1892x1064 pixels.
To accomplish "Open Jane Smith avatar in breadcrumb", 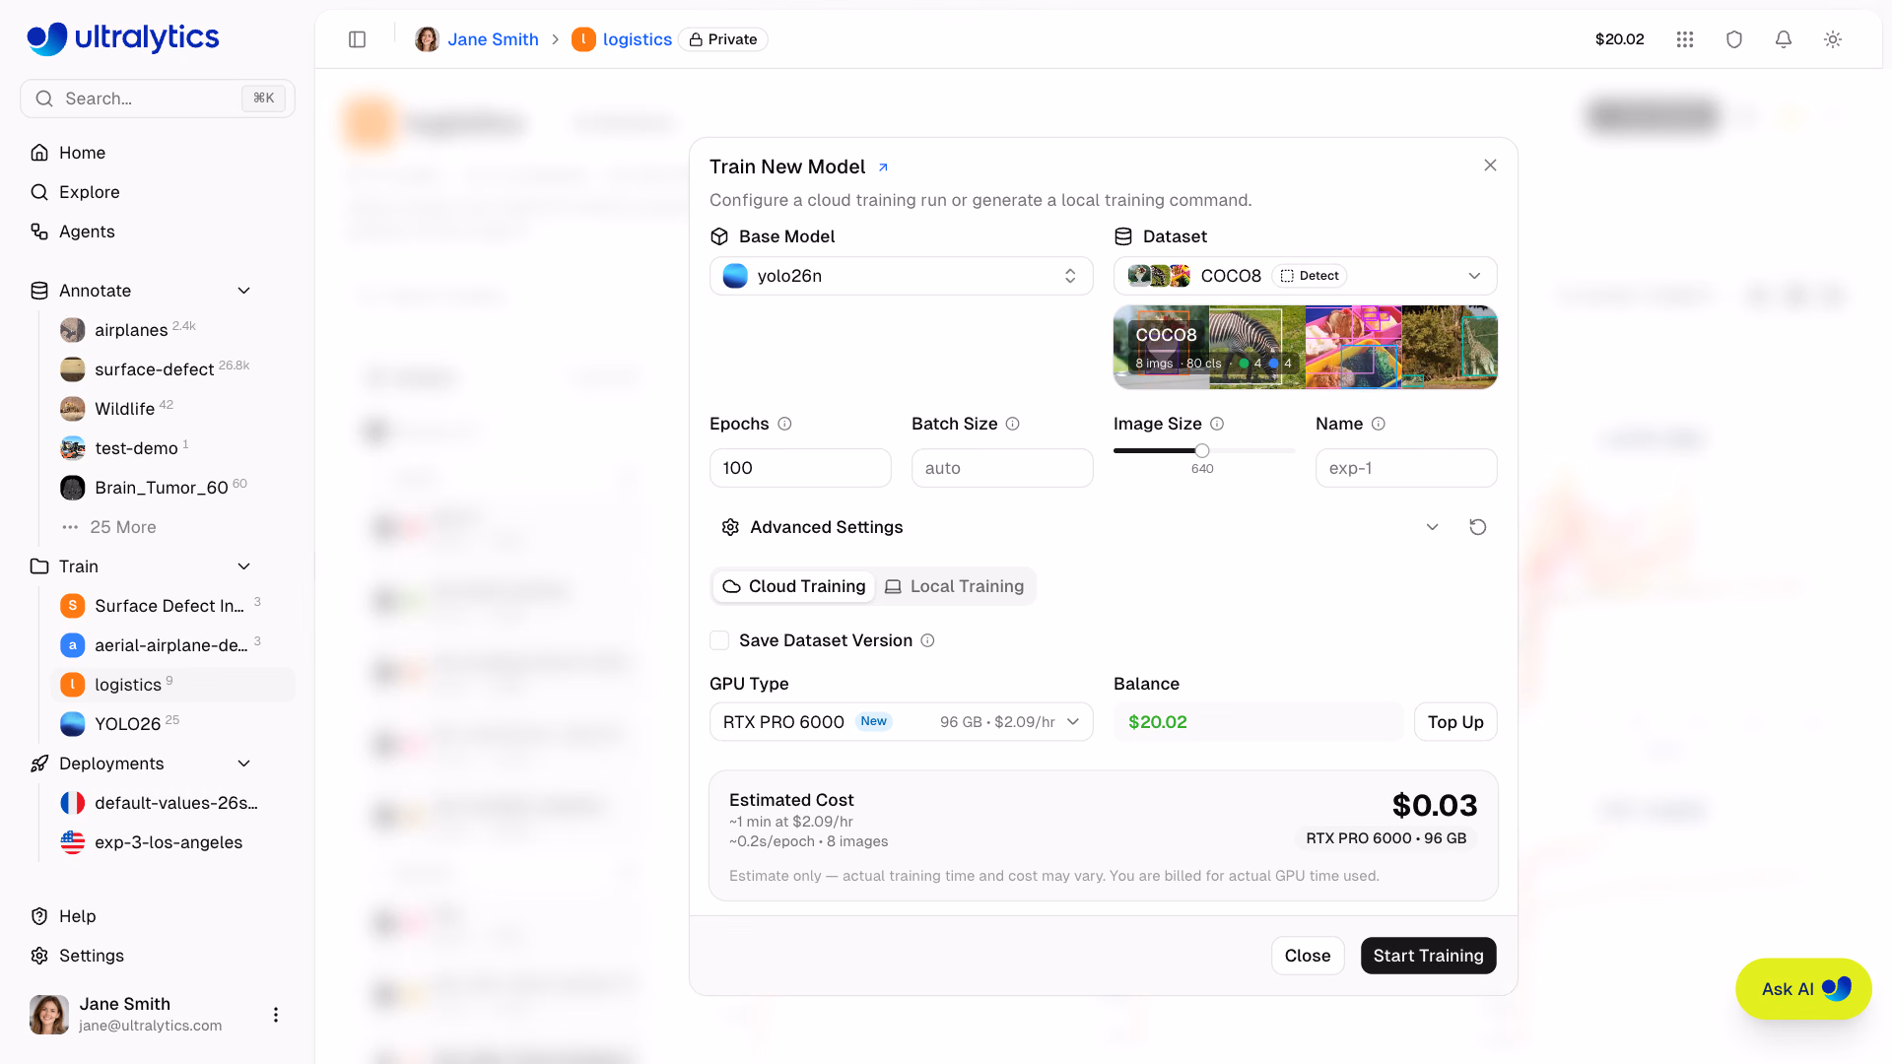I will coord(427,39).
